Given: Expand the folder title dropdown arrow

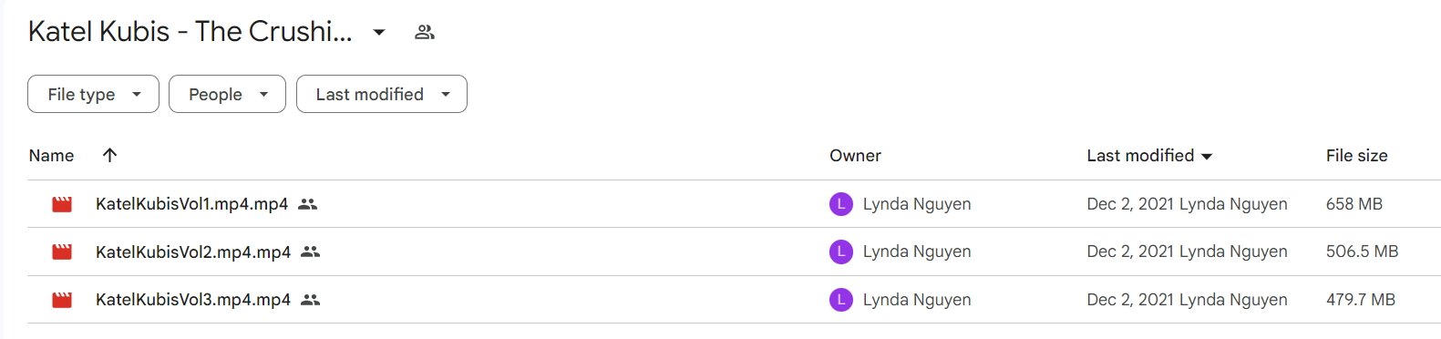Looking at the screenshot, I should [379, 32].
